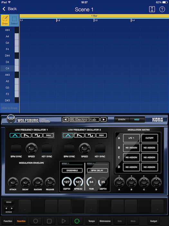Open the SCALE setting
Image resolution: width=169 pixels, height=226 pixels.
(9, 202)
